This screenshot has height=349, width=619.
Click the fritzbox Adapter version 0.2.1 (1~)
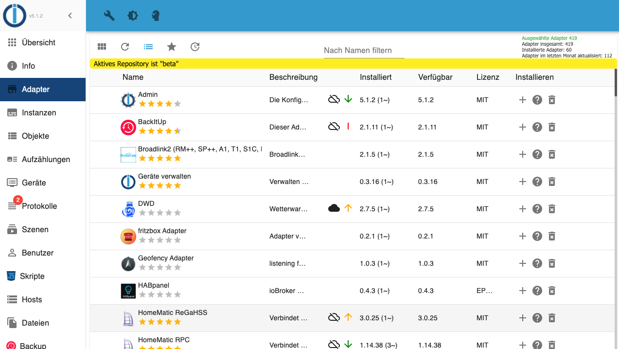(374, 236)
